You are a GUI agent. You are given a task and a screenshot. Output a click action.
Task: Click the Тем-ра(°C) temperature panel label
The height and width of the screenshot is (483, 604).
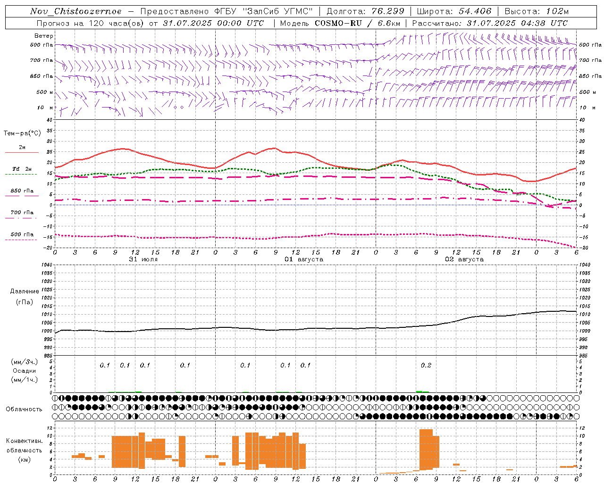22,133
